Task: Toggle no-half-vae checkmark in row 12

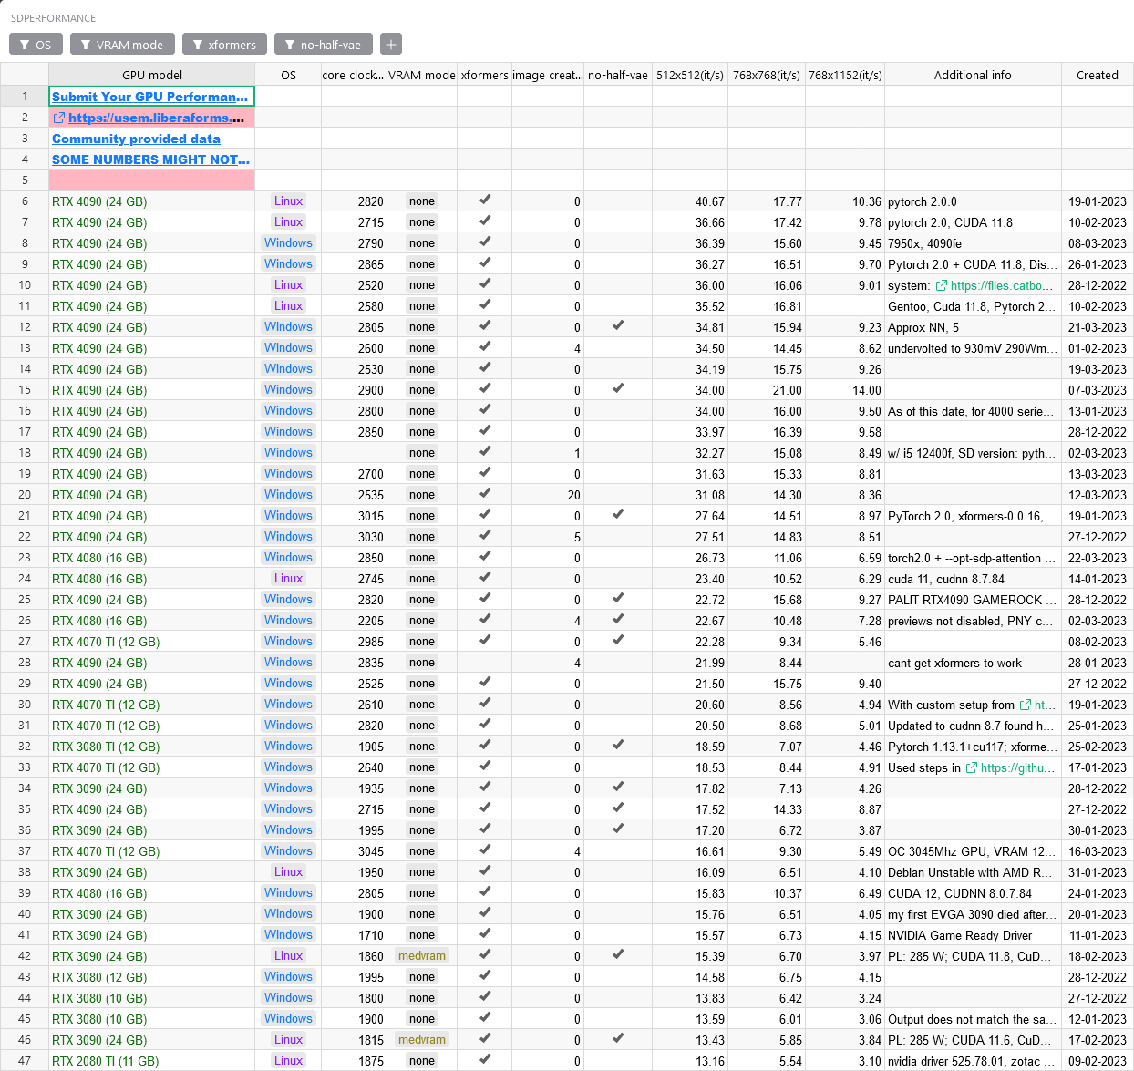Action: (x=618, y=326)
